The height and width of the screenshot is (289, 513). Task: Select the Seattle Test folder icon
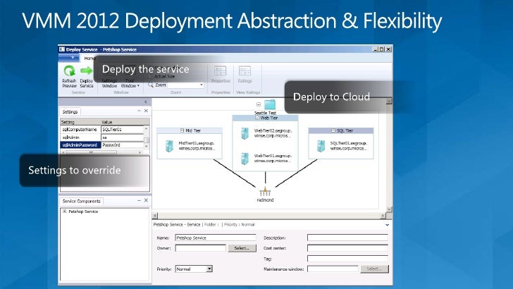[x=270, y=104]
